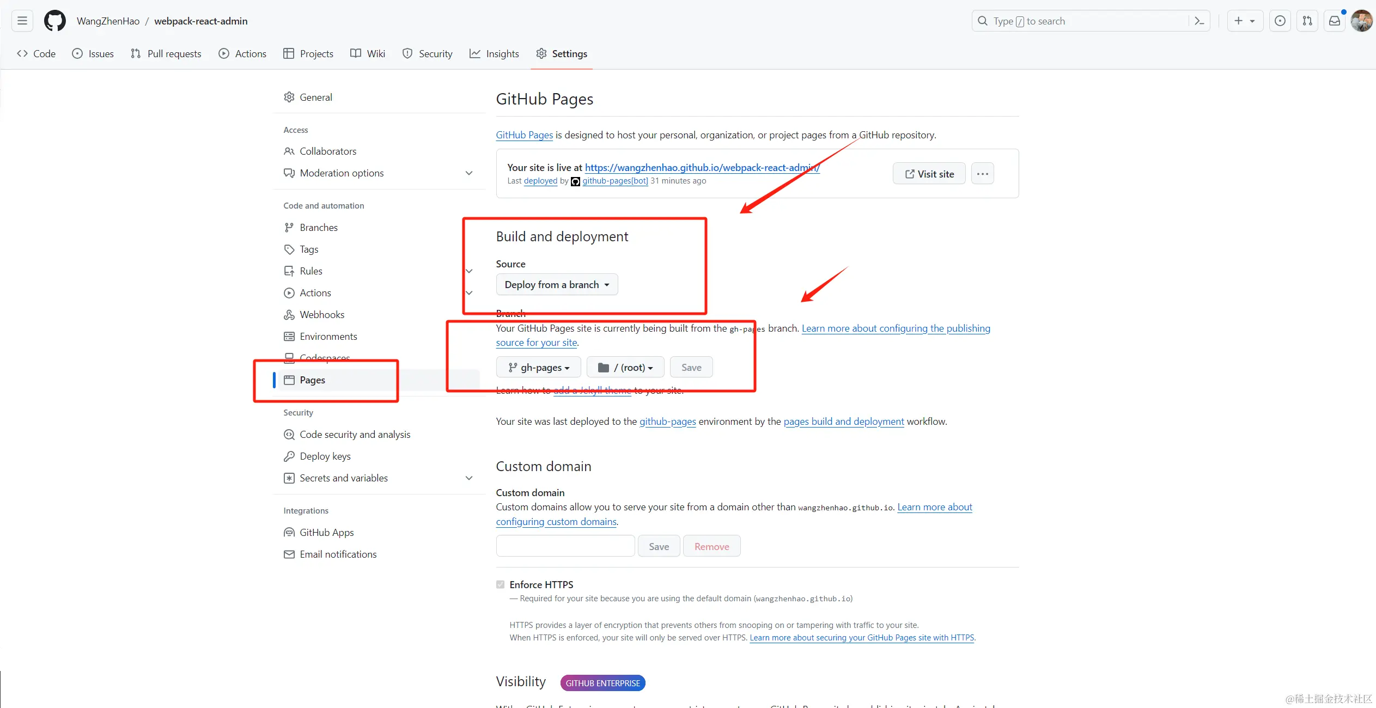This screenshot has width=1376, height=708.
Task: Open the gh-pages branch selector
Action: point(538,368)
